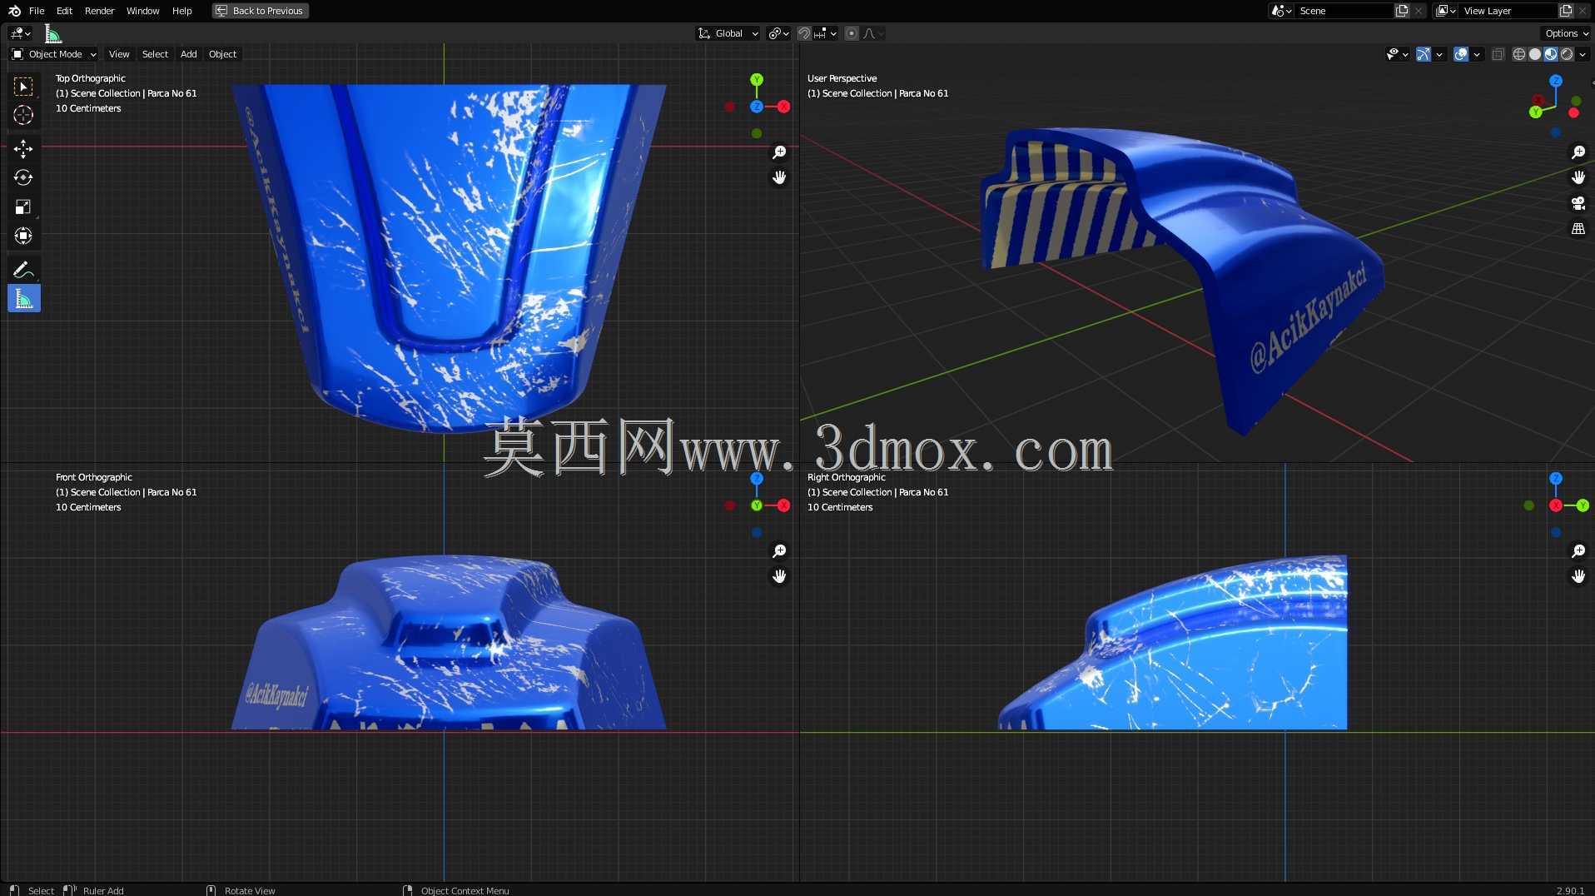Click green Y axis on Right view gizmo

[x=1583, y=505]
